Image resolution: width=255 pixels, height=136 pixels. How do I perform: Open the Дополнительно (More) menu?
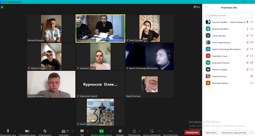170,131
